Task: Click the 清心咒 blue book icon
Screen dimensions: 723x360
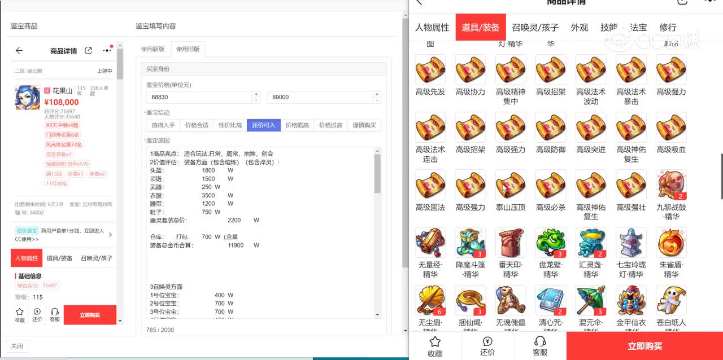Action: [551, 300]
